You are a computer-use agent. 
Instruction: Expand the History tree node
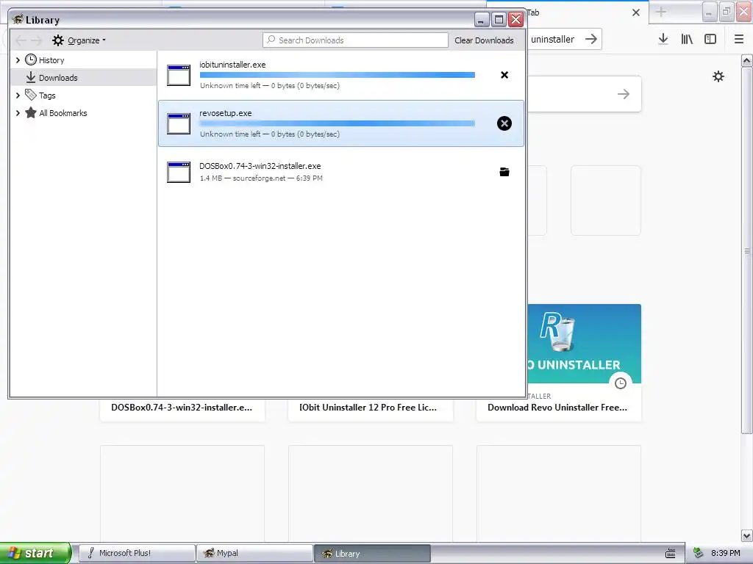click(18, 60)
